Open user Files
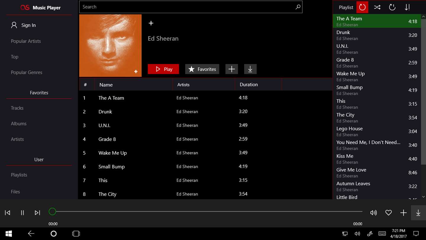Screen dimensions: 426x240 pyautogui.click(x=15, y=192)
